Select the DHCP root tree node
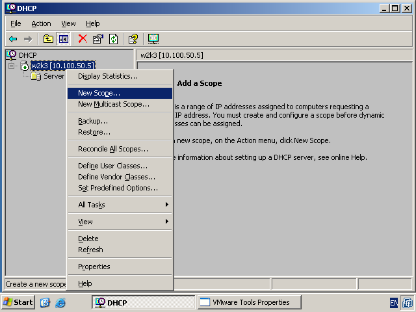 (x=27, y=55)
